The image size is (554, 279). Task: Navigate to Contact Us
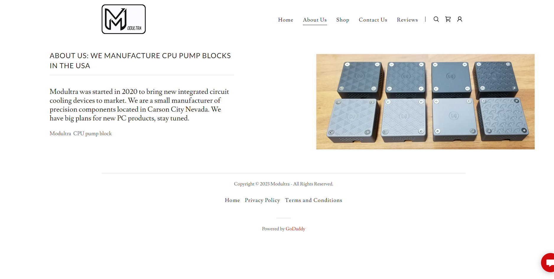pos(373,20)
